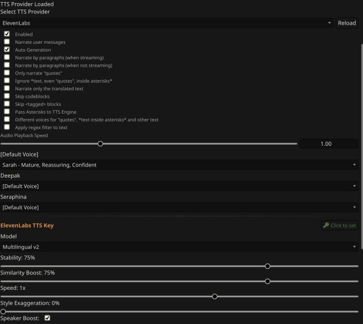Click the key icon next to Click to set
363x324 pixels.
point(326,225)
